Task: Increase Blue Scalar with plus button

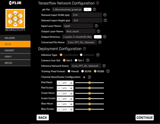Action: (71, 109)
